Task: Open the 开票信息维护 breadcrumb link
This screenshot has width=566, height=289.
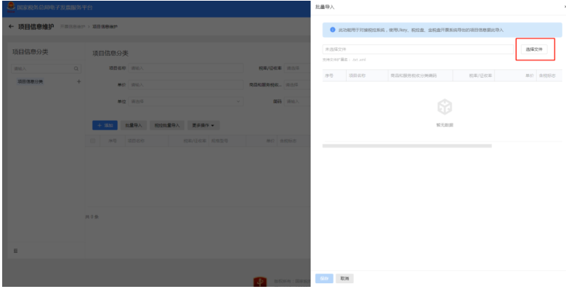Action: tap(73, 27)
